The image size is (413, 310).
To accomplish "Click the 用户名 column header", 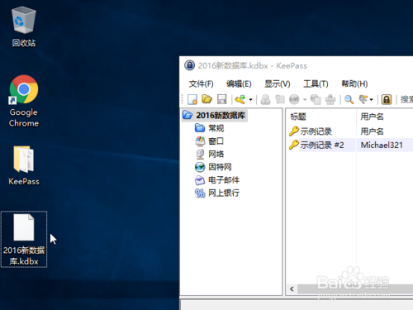I will pos(385,117).
